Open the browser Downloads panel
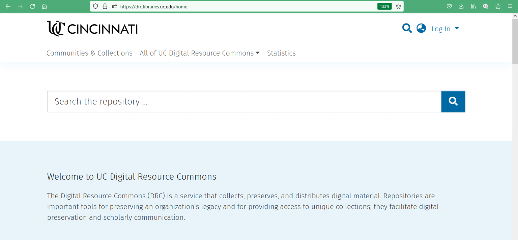518x240 pixels. pos(461,6)
